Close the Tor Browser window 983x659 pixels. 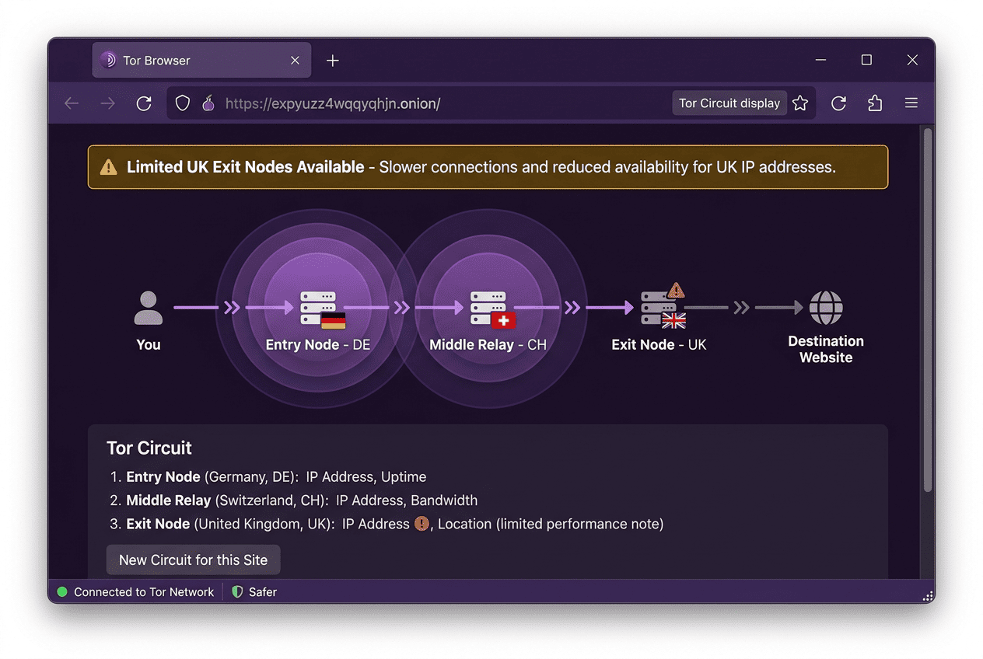click(x=912, y=60)
